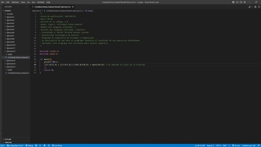The height and width of the screenshot is (147, 261).
Task: Click the gear icon in the editor toolbar
Action: (x=255, y=7)
